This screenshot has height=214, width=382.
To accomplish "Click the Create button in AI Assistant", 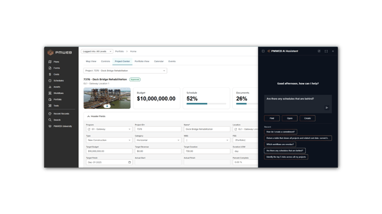I will (307, 118).
